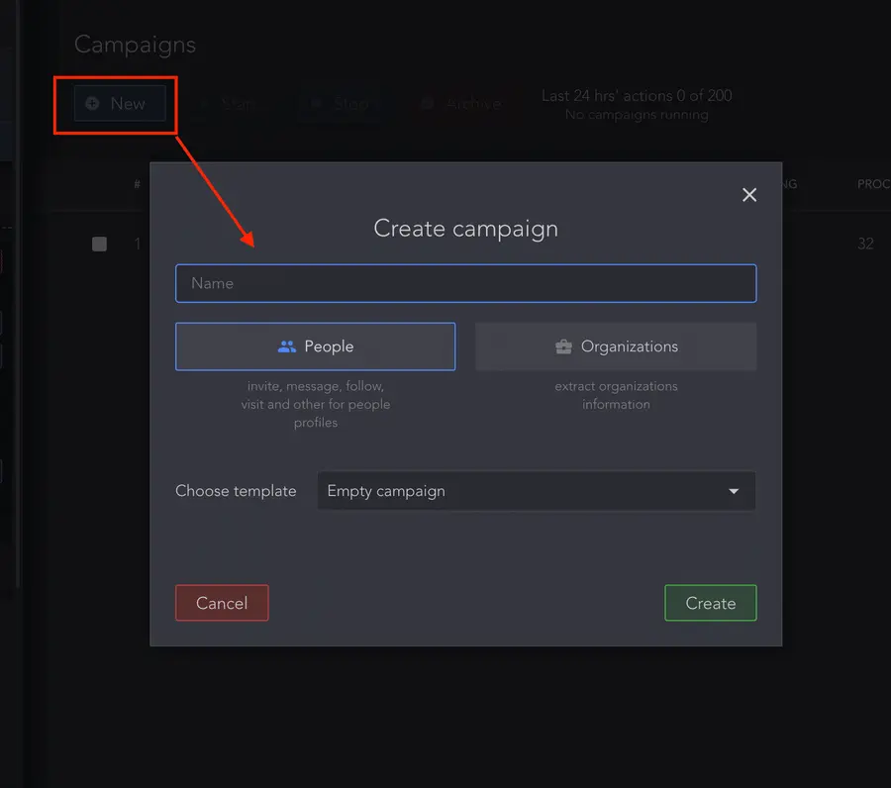The width and height of the screenshot is (891, 788).
Task: Click the stop-circle icon beside Stop
Action: [x=316, y=103]
